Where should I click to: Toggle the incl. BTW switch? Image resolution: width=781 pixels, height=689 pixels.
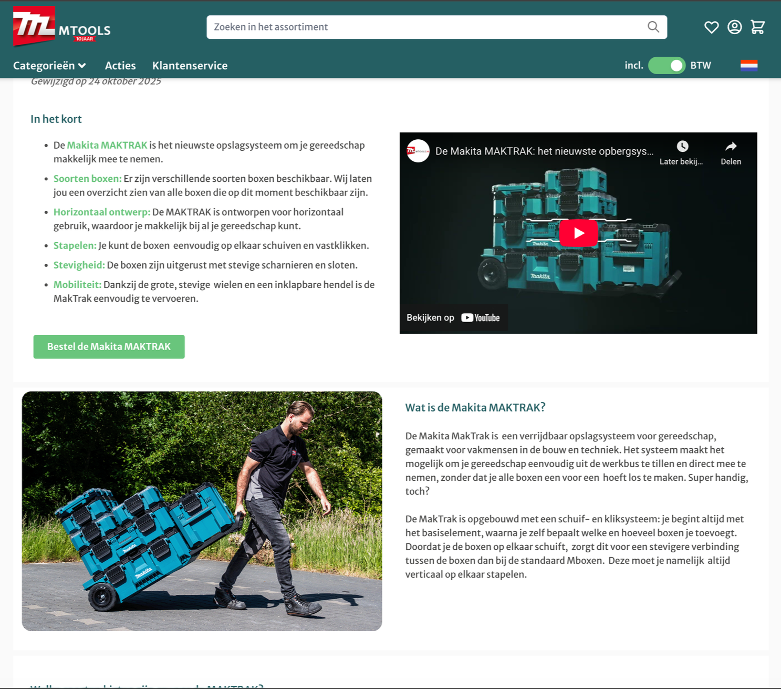(667, 65)
